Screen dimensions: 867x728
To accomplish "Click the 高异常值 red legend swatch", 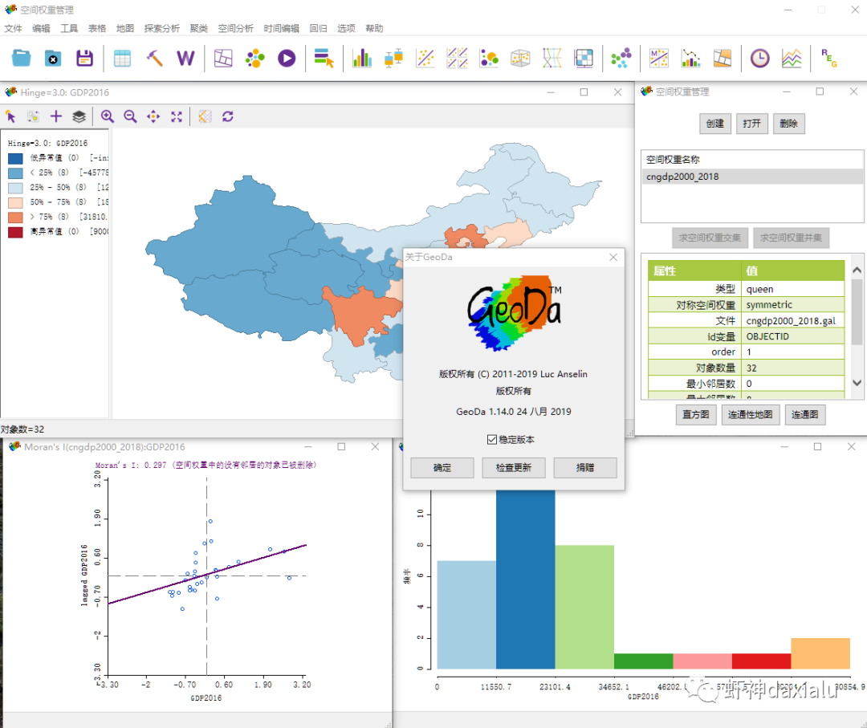I will tap(15, 232).
